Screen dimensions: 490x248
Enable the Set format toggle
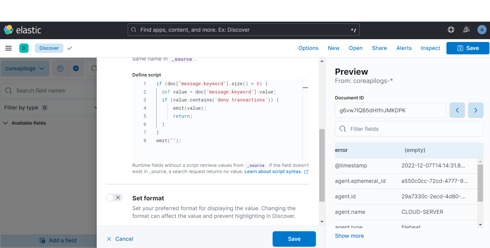point(114,198)
